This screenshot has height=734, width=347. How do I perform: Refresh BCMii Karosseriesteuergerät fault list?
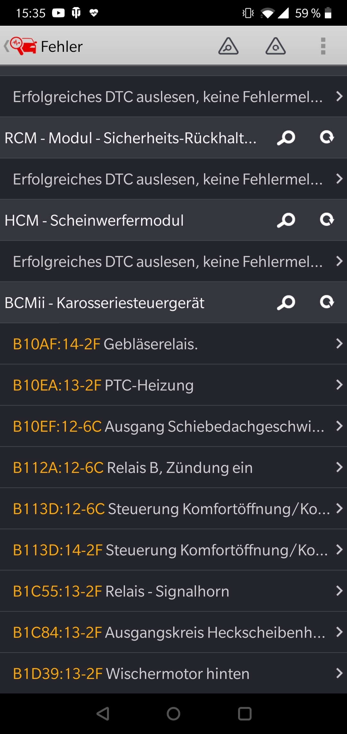coord(327,302)
